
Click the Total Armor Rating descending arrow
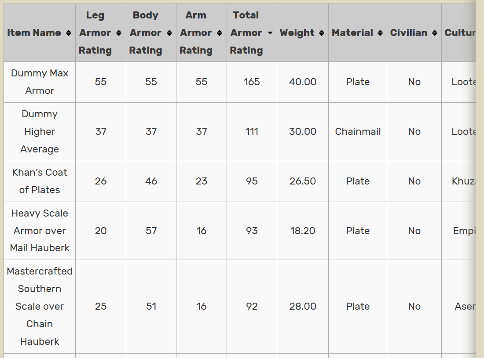pyautogui.click(x=270, y=33)
